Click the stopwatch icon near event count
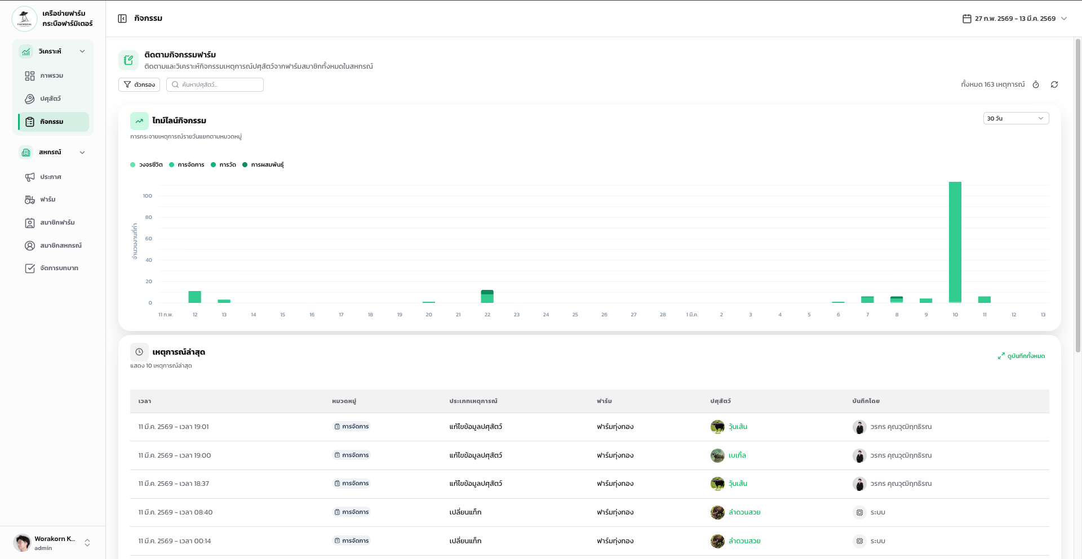Screen dimensions: 1082x559 click(1036, 84)
